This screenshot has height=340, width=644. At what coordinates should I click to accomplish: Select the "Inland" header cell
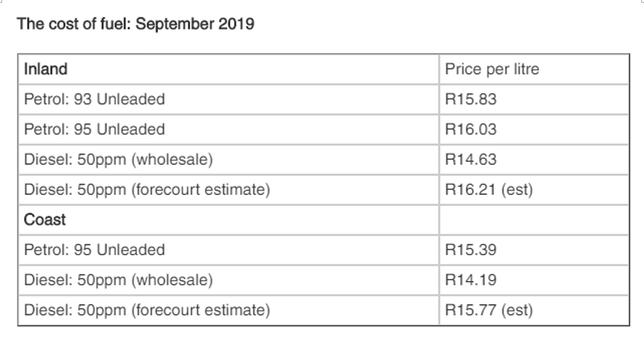[229, 69]
